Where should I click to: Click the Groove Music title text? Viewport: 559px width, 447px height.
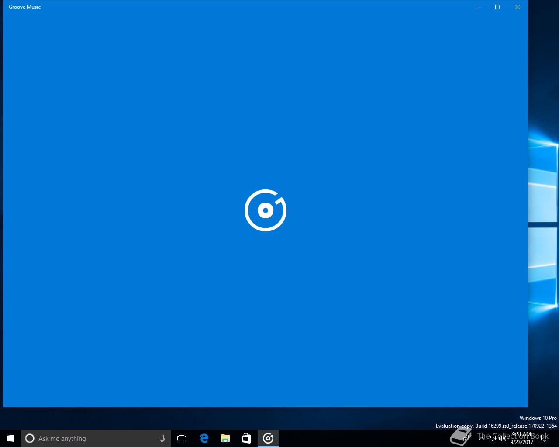tap(24, 7)
